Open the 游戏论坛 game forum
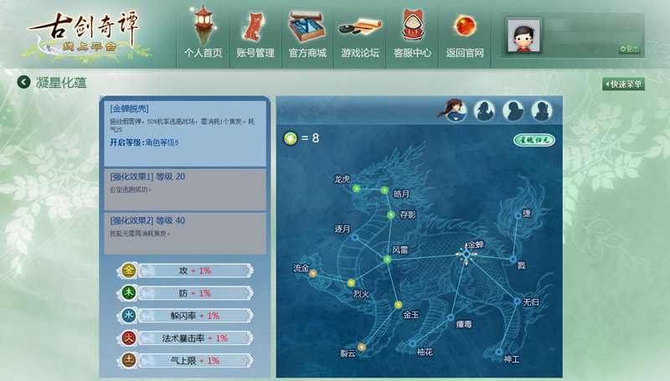The image size is (670, 381). point(360,33)
